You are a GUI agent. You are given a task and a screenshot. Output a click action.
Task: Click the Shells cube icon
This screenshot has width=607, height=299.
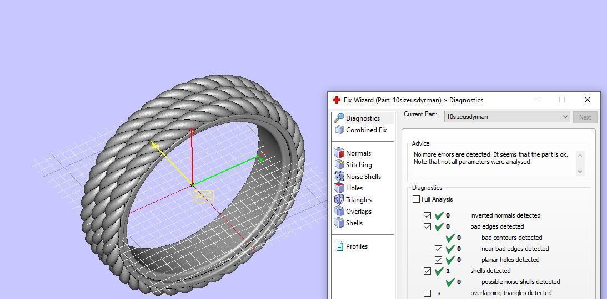click(x=339, y=223)
